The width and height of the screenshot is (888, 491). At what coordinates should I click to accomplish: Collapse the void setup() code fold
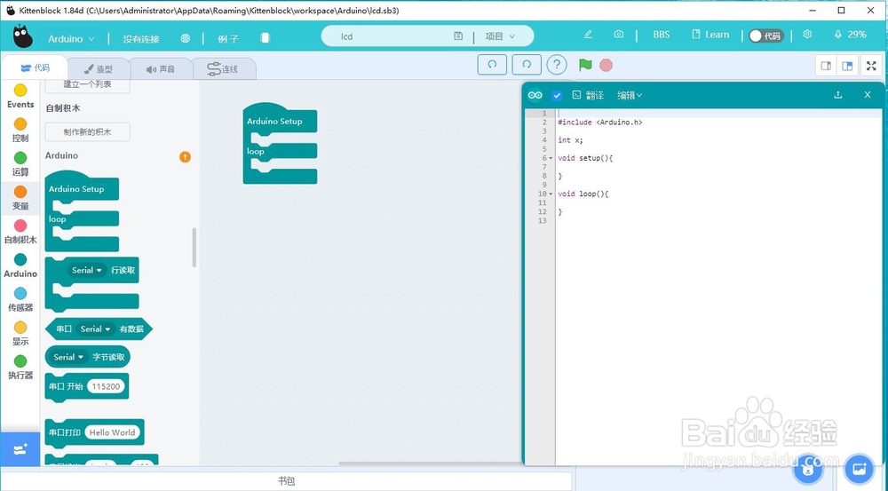tap(551, 159)
